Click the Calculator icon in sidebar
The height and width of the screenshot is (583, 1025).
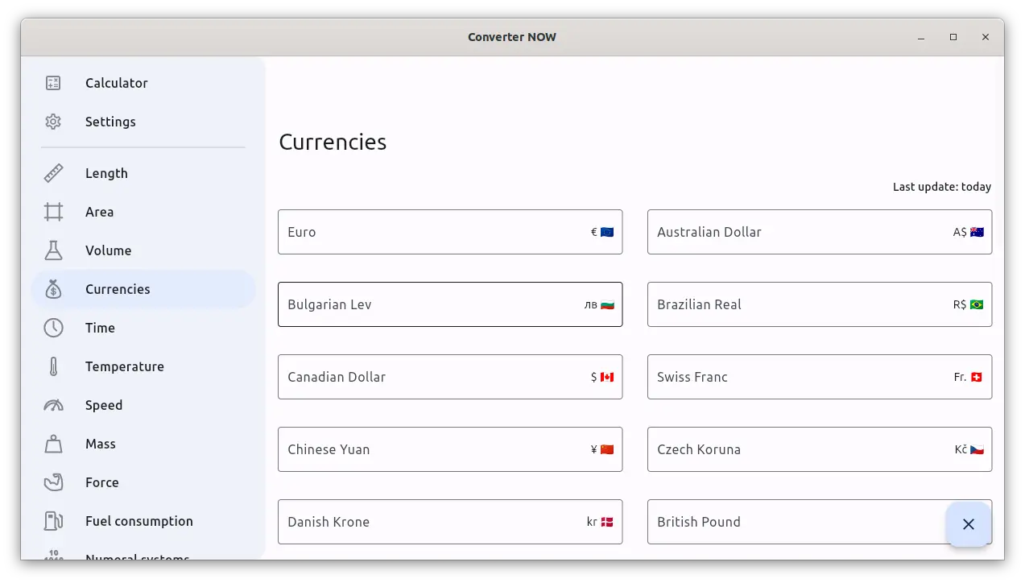tap(53, 83)
